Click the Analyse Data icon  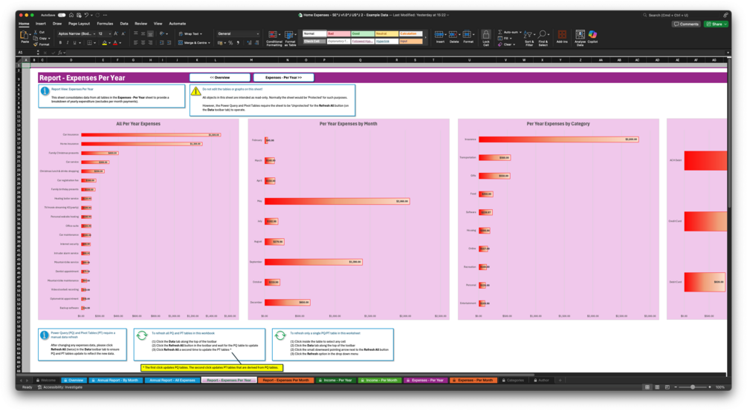pyautogui.click(x=580, y=35)
